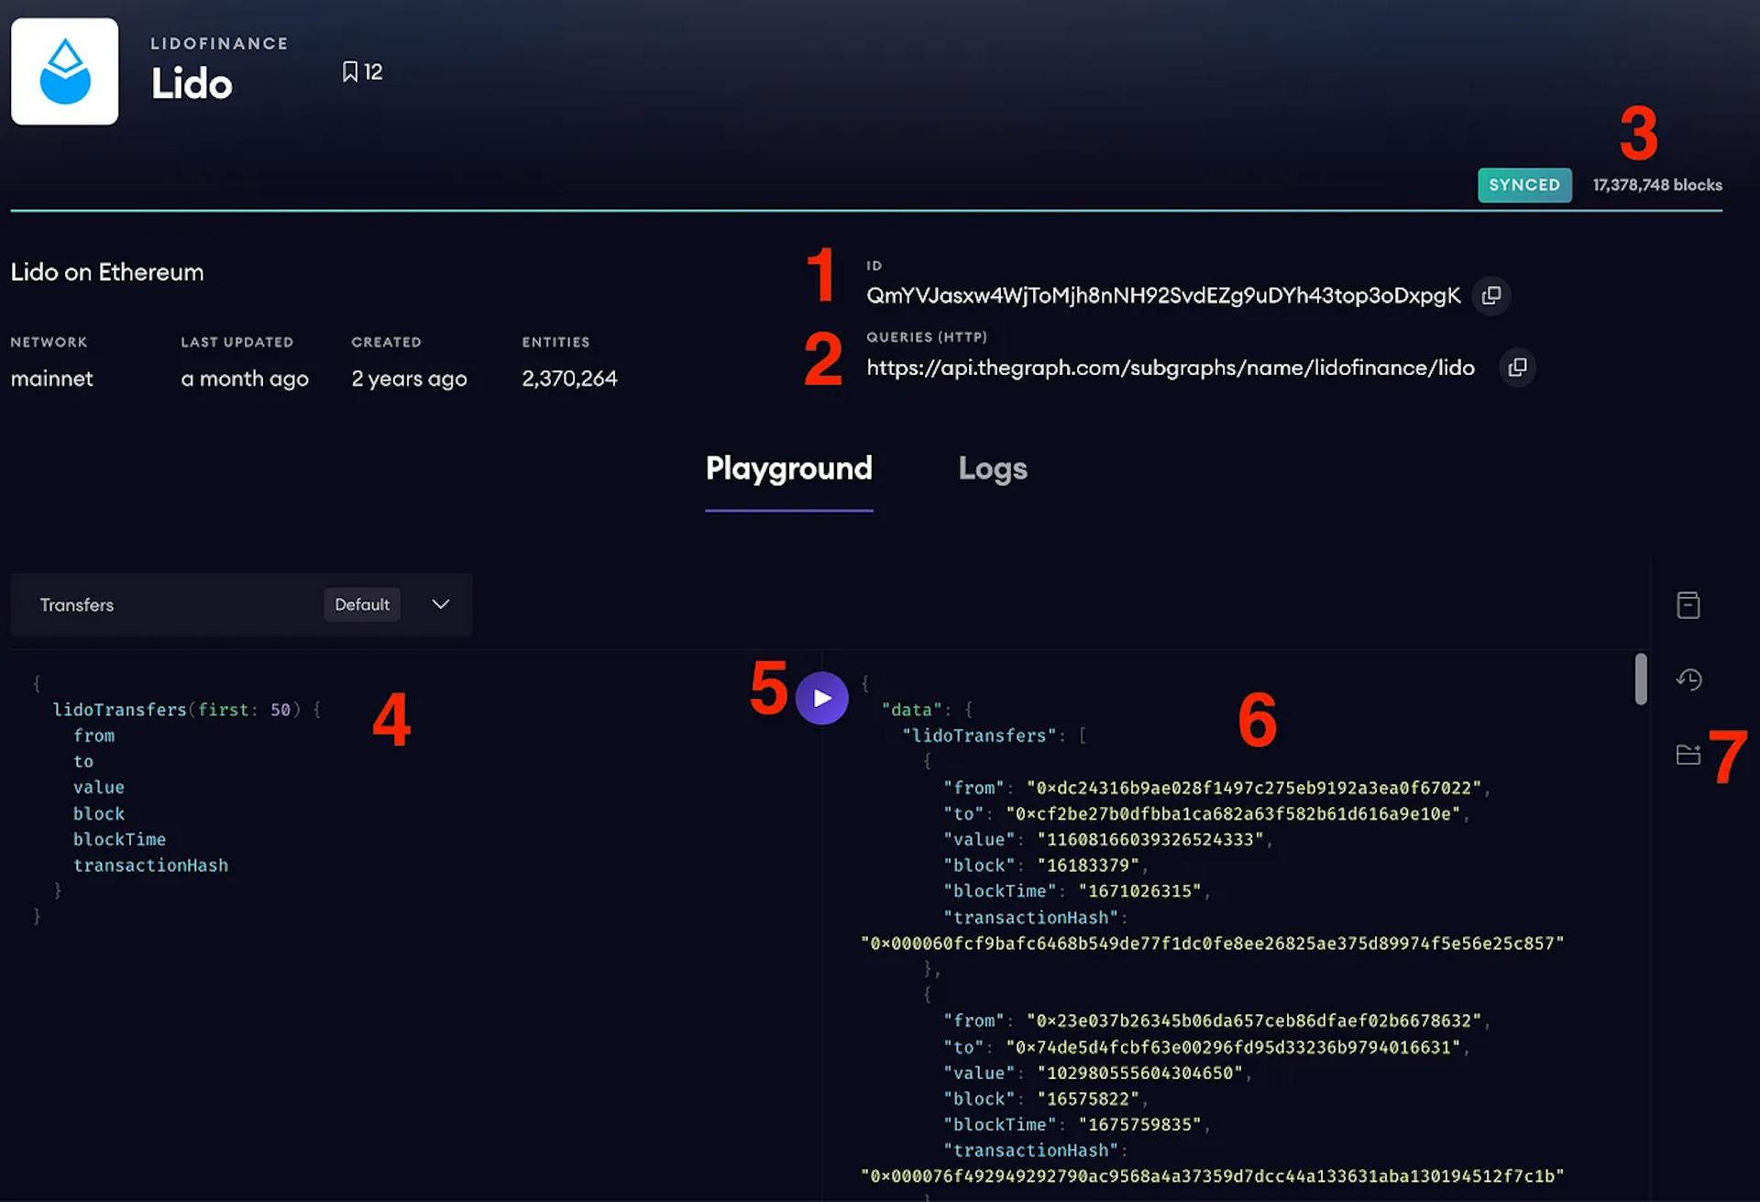Screen dimensions: 1760x1202
Task: Run the lidoTransfers query
Action: [x=822, y=698]
